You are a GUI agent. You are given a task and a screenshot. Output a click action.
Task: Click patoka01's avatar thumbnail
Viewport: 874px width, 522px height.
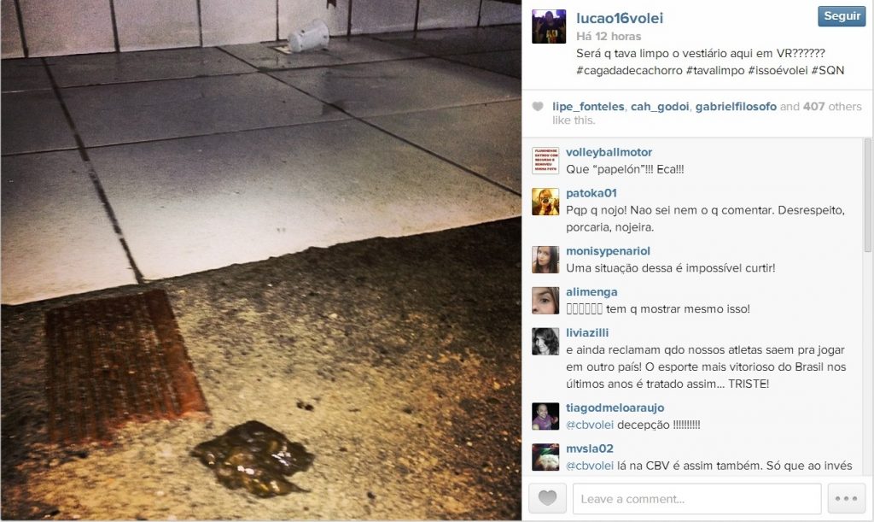545,202
